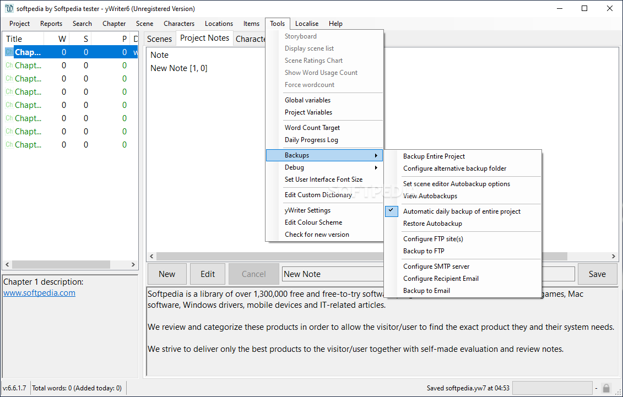Open Edit Custom Dictionary

point(324,195)
